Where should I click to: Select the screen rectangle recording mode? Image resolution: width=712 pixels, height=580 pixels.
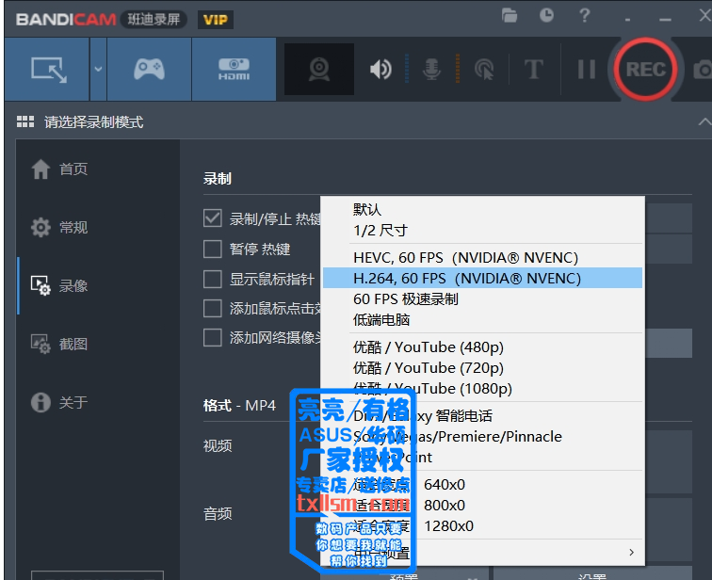click(x=47, y=69)
